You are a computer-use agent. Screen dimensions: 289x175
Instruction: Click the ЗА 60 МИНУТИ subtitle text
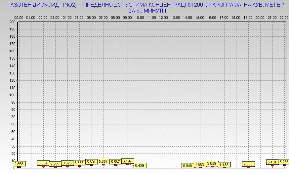click(x=147, y=11)
